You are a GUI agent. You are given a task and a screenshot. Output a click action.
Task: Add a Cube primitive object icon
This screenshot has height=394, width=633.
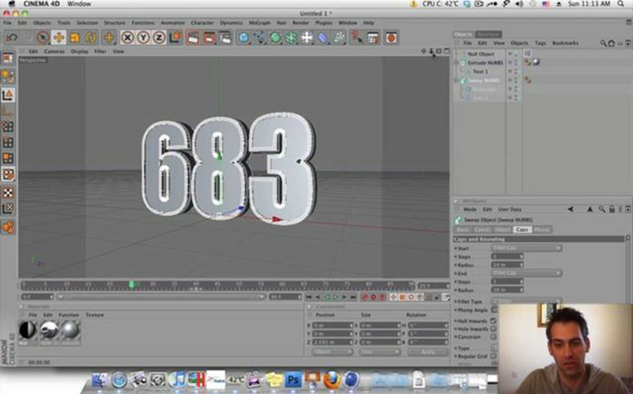click(243, 38)
